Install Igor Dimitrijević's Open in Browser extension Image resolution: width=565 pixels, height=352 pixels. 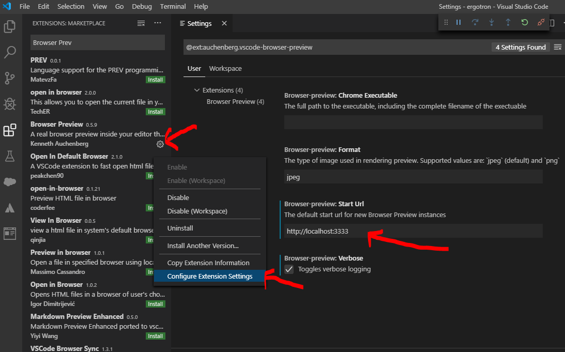click(x=155, y=304)
